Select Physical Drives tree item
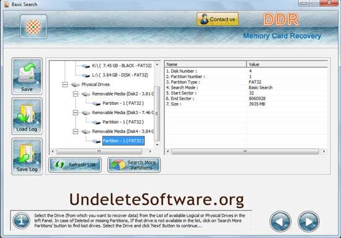Screen dimensions: 341x238 click(x=95, y=84)
